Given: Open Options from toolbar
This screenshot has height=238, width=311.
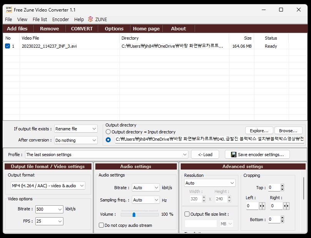Looking at the screenshot, I should pos(114,28).
